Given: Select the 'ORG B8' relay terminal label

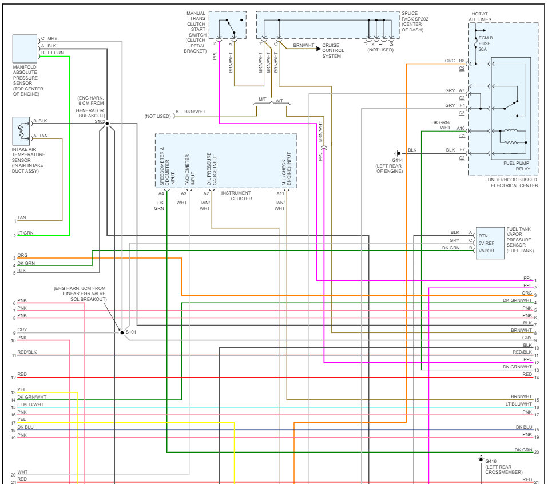Looking at the screenshot, I should pyautogui.click(x=454, y=61).
